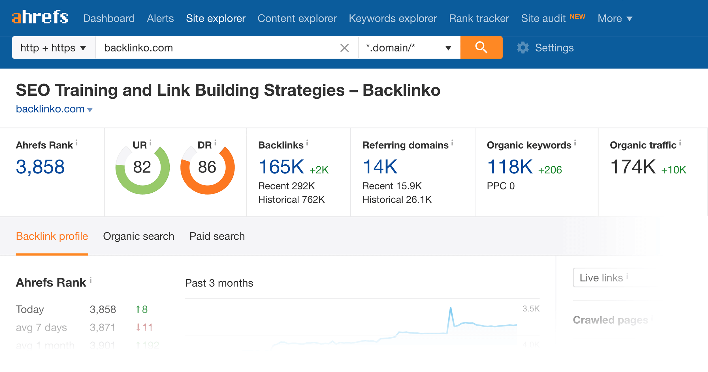
Task: Open the Dashboard from the top menu
Action: (109, 18)
